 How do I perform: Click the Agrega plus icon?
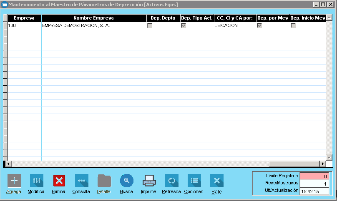click(x=14, y=181)
